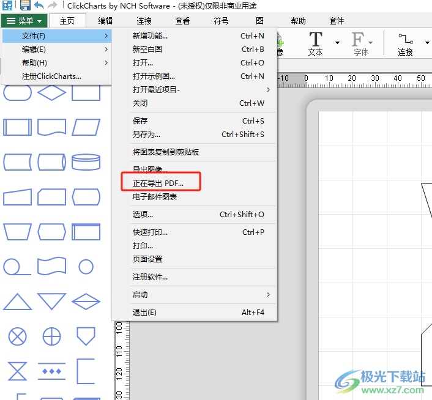Viewport: 432px width, 400px height.
Task: Expand 打开最近项目 submenu
Action: [203, 90]
